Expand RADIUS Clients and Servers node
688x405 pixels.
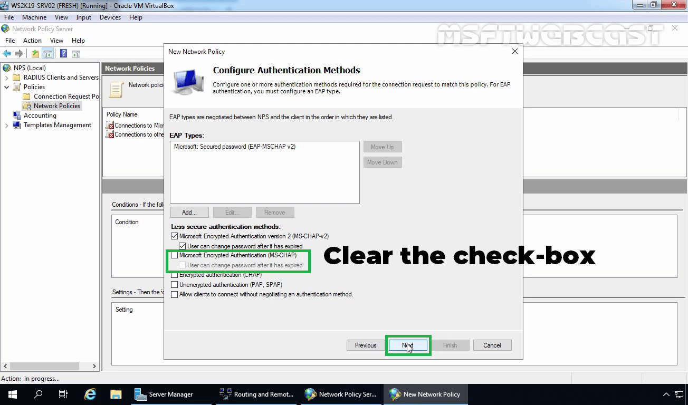click(6, 78)
